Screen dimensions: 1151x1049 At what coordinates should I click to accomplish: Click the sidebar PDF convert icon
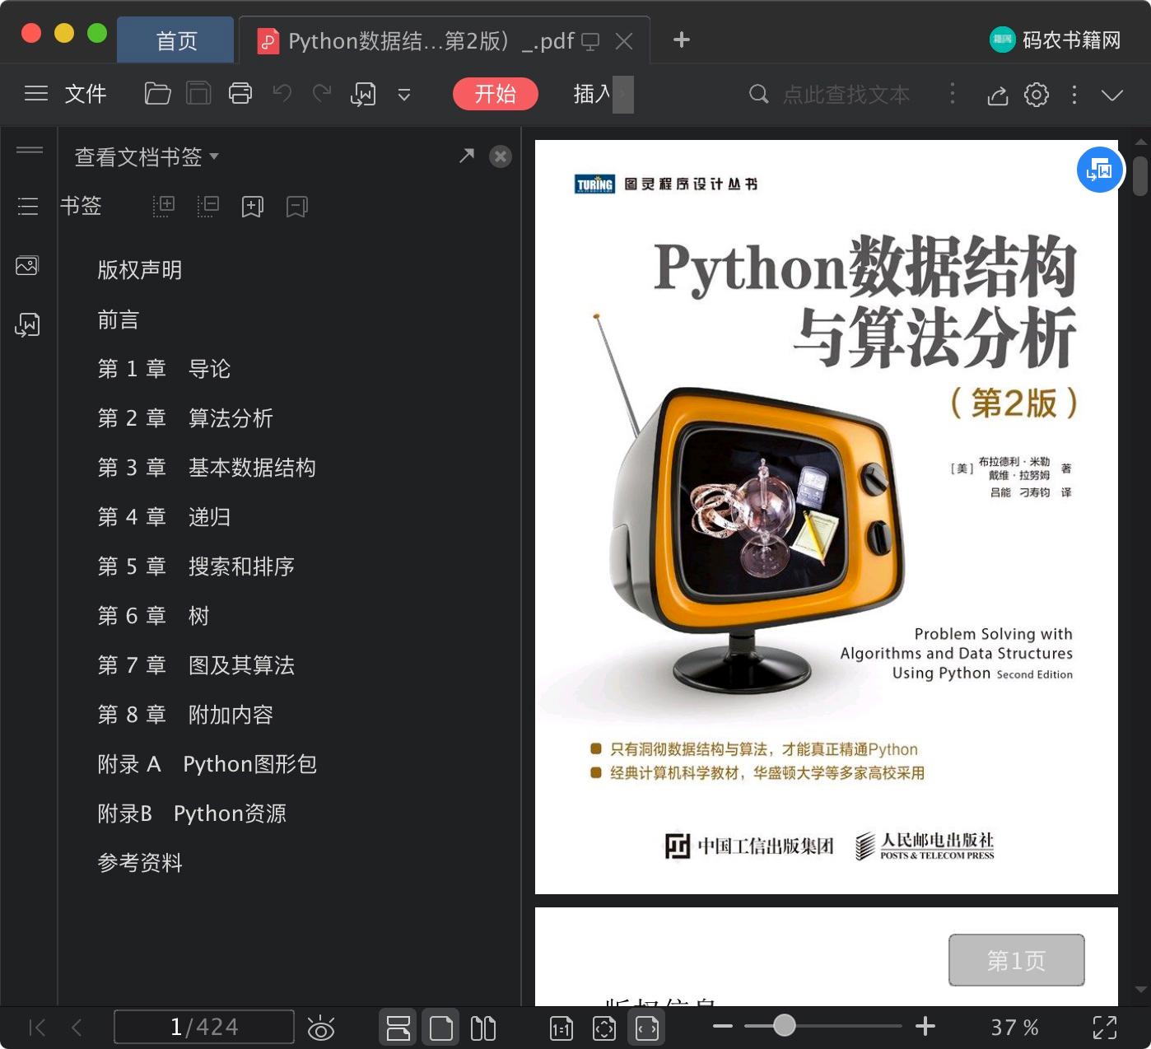point(27,325)
